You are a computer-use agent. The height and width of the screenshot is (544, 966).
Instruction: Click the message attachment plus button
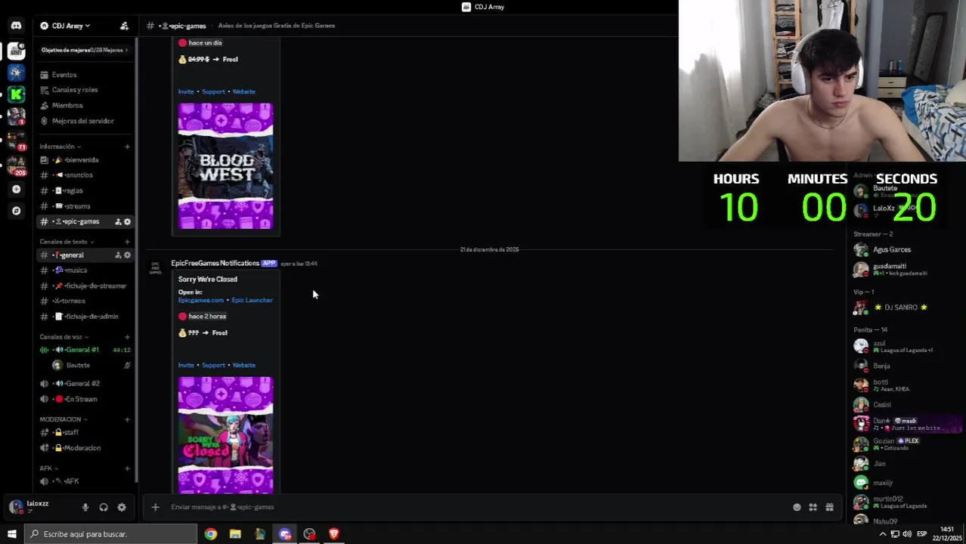[155, 507]
